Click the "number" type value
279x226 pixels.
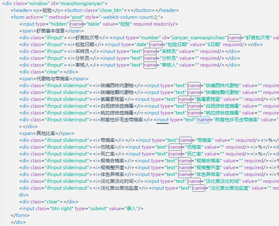point(150,38)
